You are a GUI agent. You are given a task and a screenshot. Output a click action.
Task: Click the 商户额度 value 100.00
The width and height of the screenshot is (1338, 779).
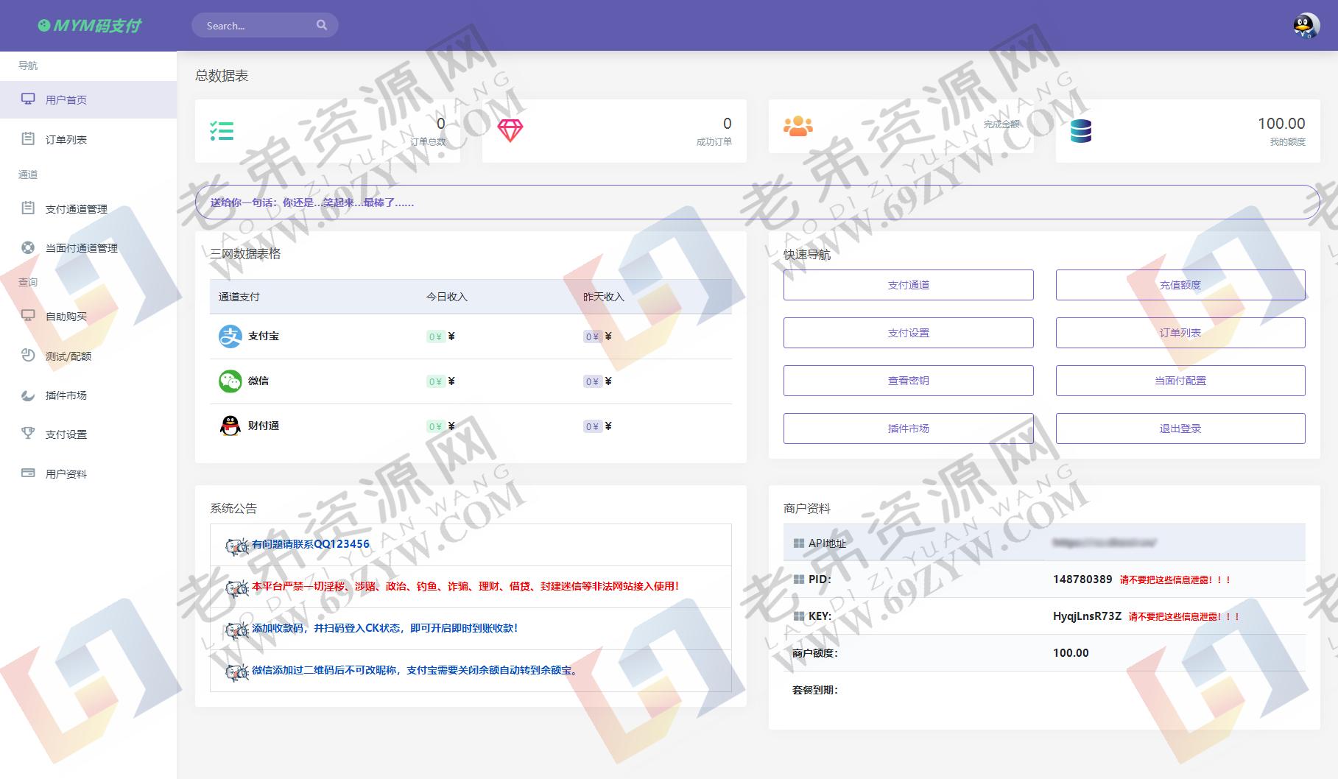click(1071, 653)
